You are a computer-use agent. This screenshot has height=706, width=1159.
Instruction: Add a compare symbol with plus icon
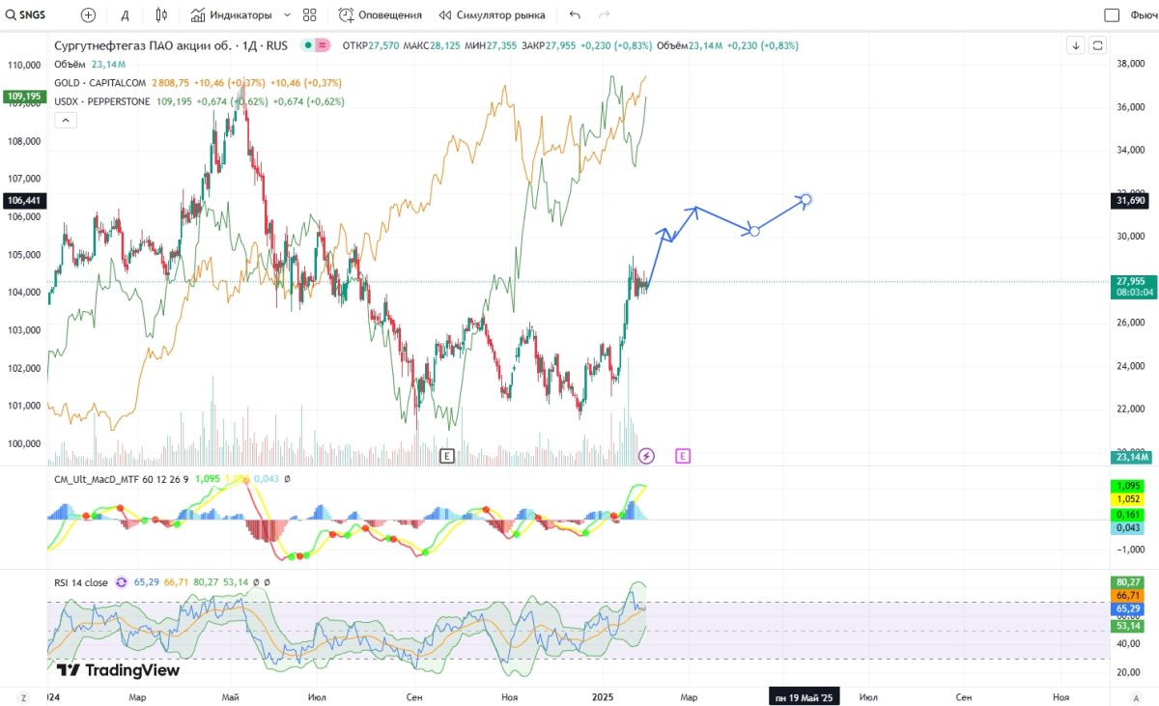pyautogui.click(x=89, y=14)
